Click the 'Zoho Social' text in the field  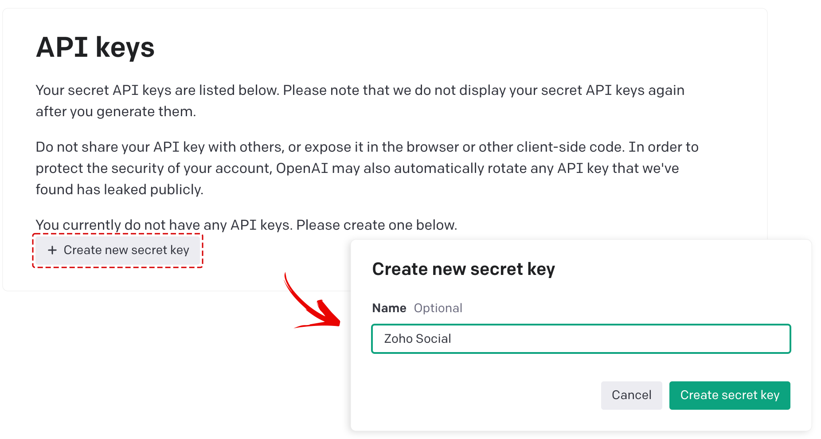pyautogui.click(x=417, y=339)
